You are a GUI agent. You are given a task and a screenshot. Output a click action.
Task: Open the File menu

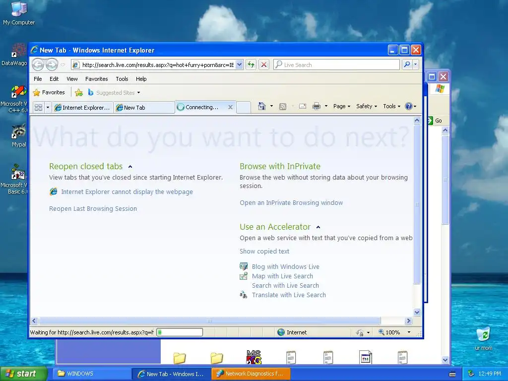pyautogui.click(x=38, y=79)
